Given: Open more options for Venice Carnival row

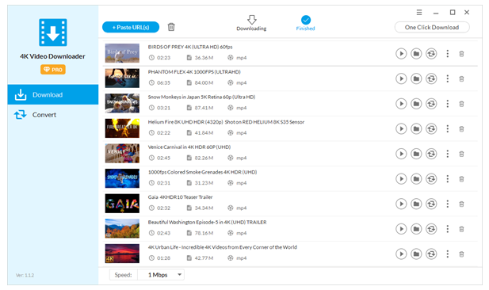Looking at the screenshot, I should coord(448,154).
